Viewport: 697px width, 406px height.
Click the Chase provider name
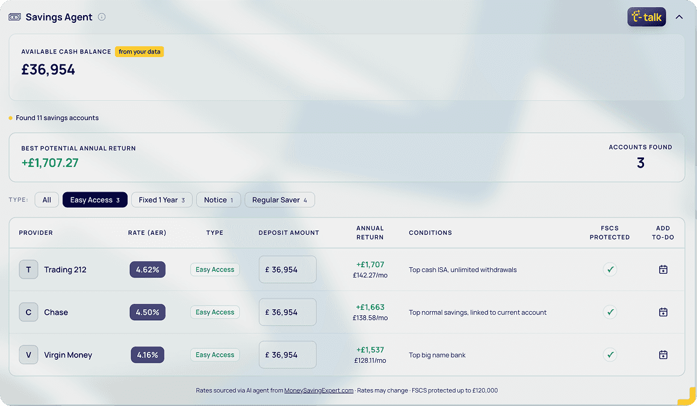[x=56, y=312]
